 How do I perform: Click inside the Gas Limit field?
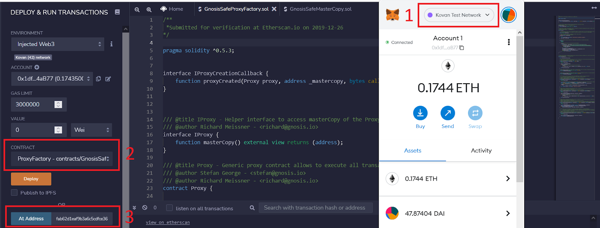tap(33, 104)
